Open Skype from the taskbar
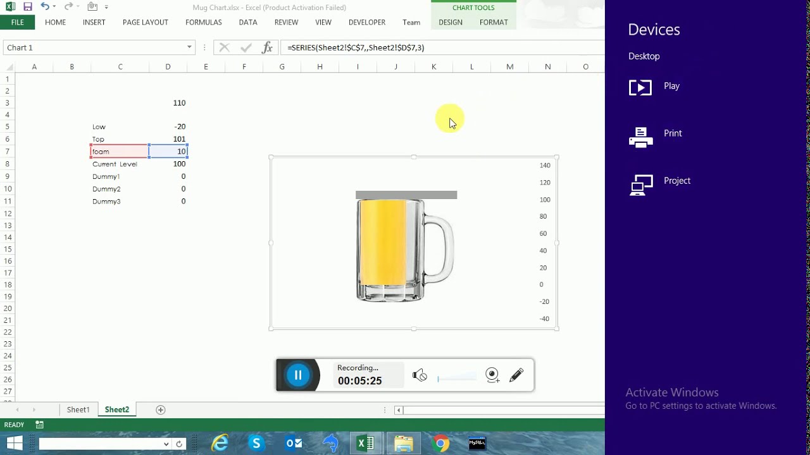 point(256,444)
